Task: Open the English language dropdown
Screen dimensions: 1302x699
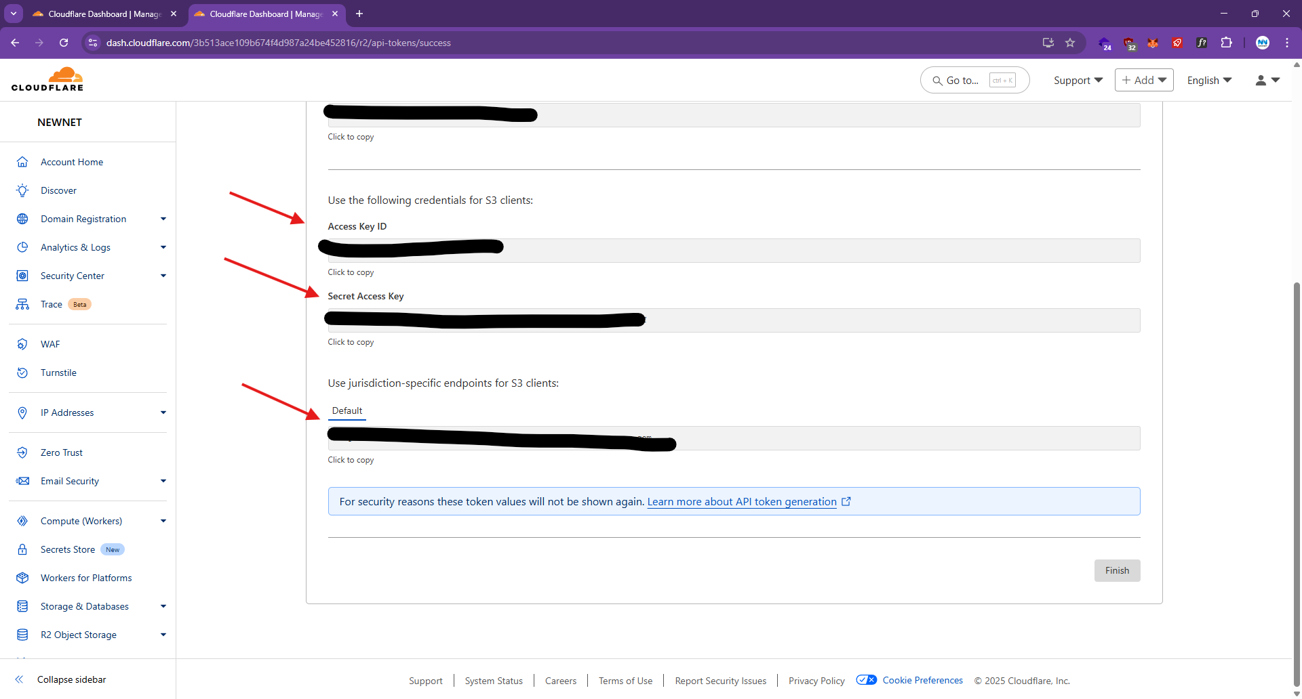Action: 1209,80
